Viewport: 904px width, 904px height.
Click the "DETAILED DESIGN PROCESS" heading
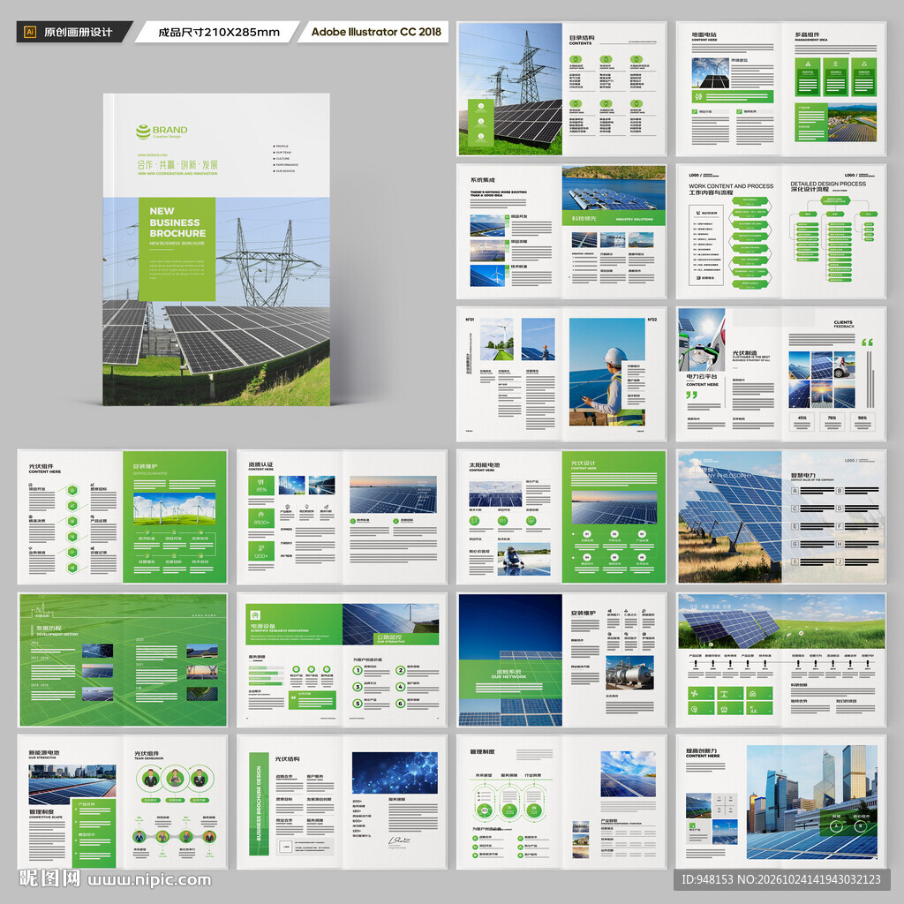pos(828,184)
